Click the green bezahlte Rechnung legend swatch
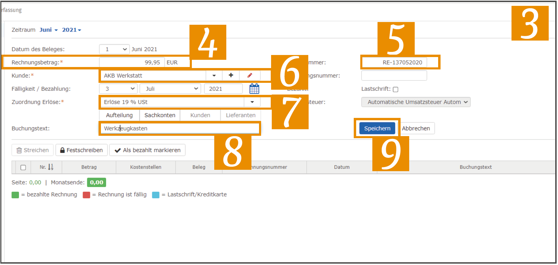This screenshot has width=558, height=265. point(15,195)
